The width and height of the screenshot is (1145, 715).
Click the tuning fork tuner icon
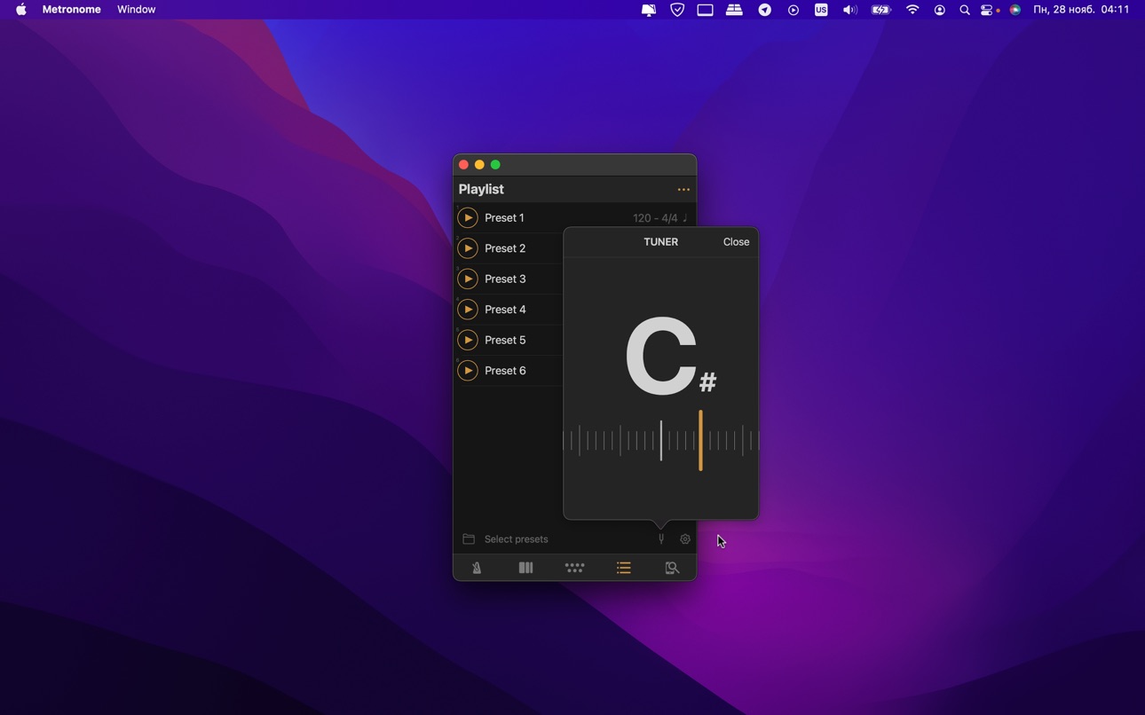[661, 539]
